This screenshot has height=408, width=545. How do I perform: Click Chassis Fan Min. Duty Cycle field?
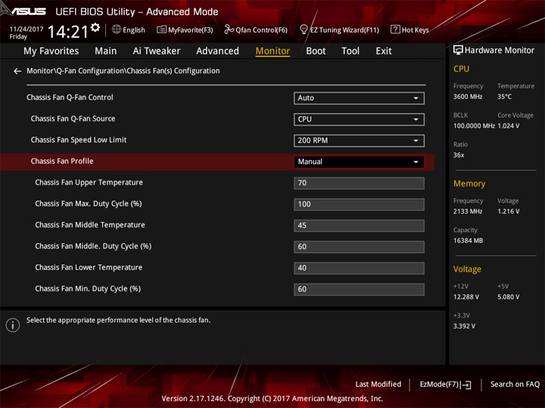359,289
